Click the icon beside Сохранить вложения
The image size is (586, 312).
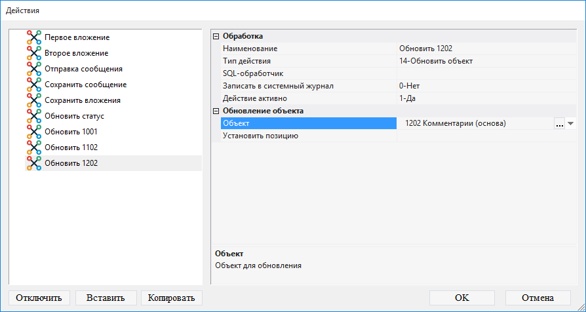click(34, 100)
